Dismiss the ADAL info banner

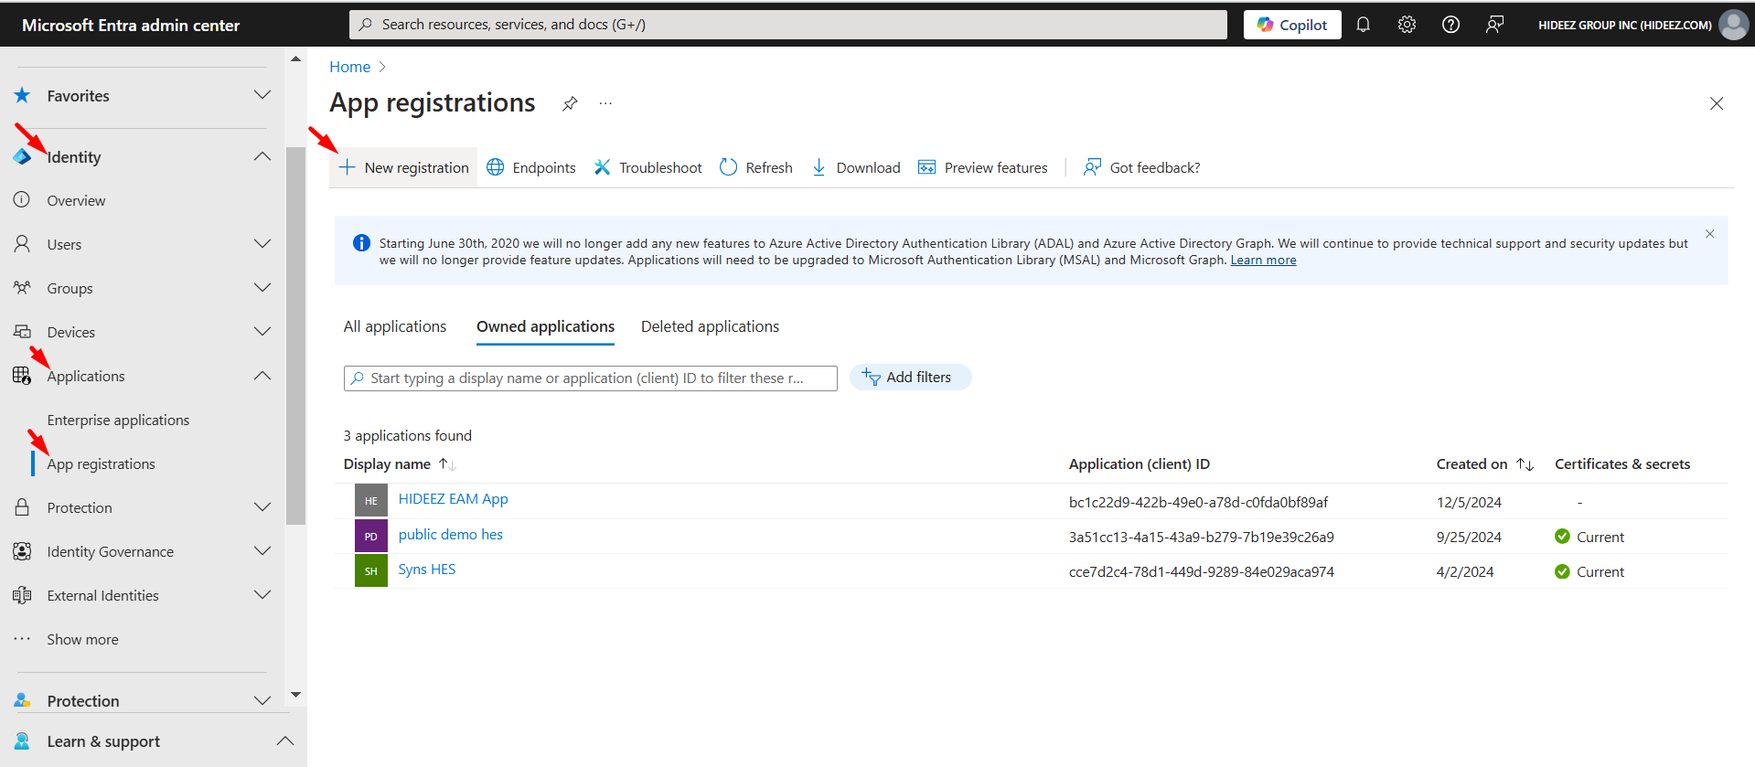pos(1709,234)
